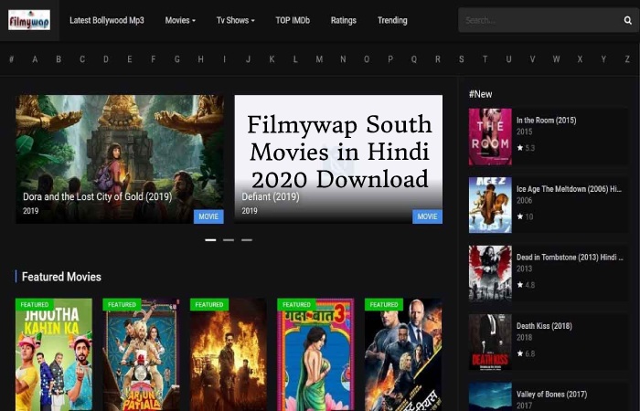Select the first carousel indicator

210,240
